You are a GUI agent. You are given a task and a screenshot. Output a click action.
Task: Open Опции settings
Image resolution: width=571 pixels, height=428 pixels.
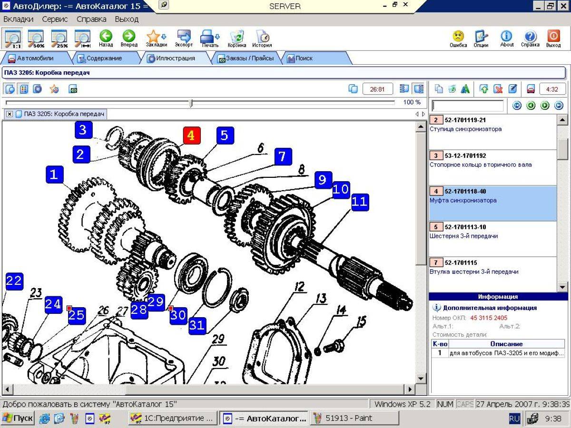pyautogui.click(x=481, y=39)
